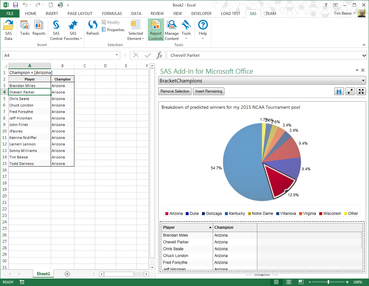Expand the formula bar
The width and height of the screenshot is (369, 286).
[364, 56]
